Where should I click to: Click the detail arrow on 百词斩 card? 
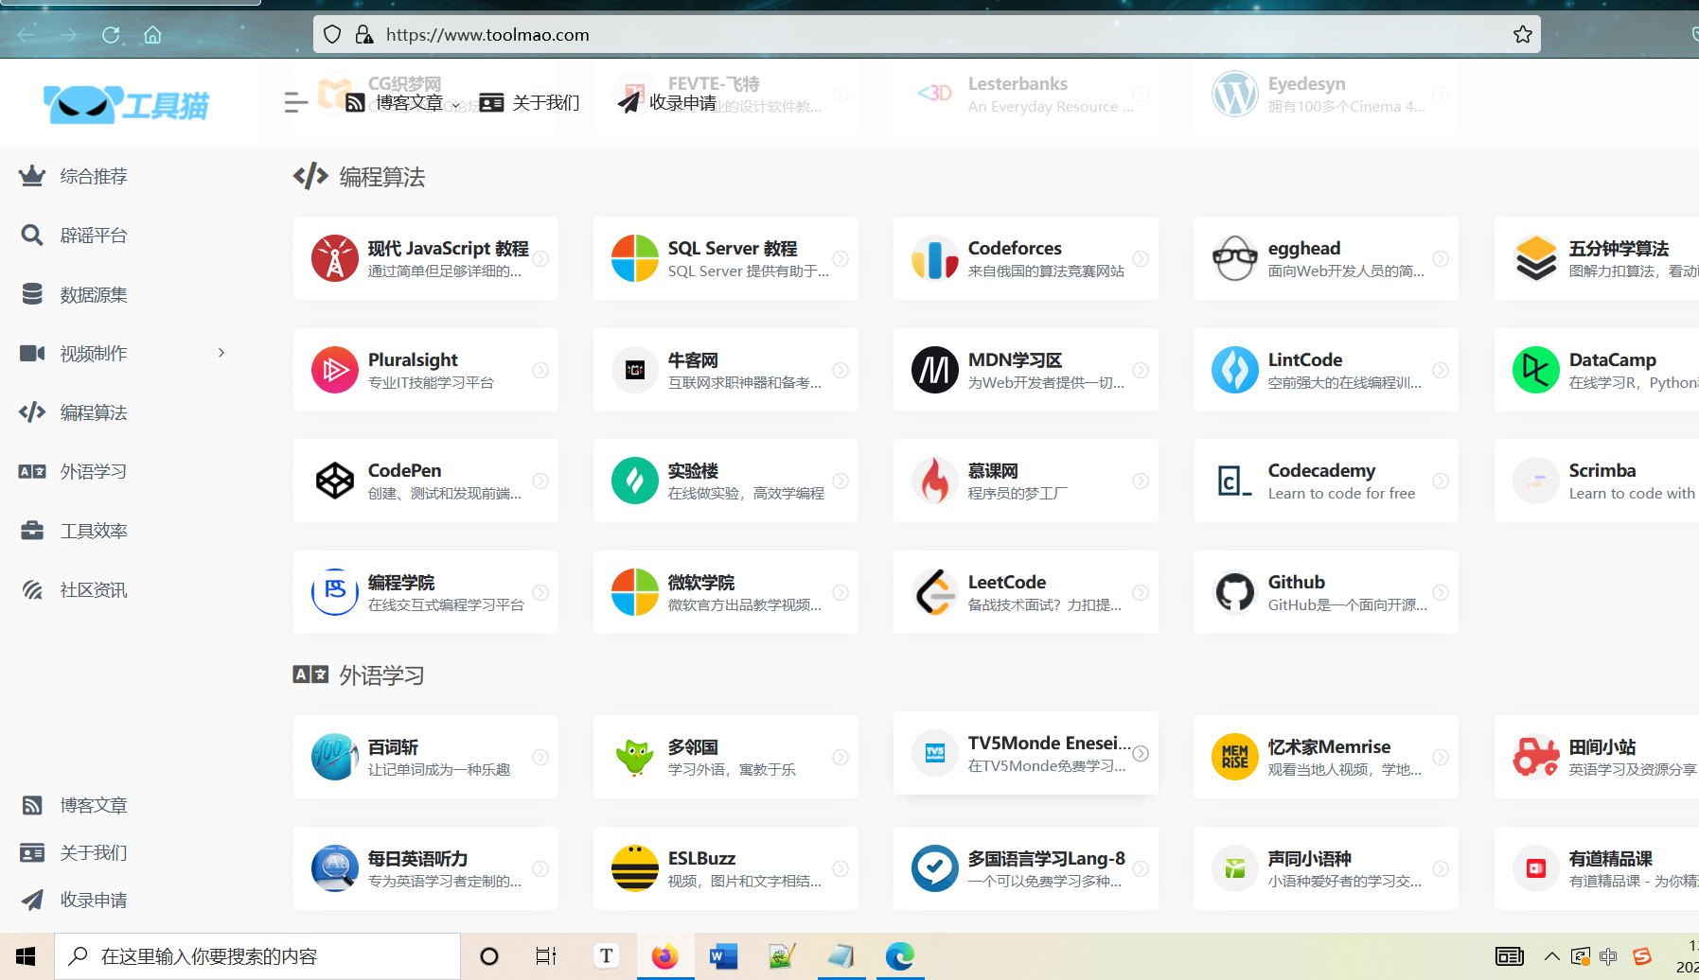(540, 757)
